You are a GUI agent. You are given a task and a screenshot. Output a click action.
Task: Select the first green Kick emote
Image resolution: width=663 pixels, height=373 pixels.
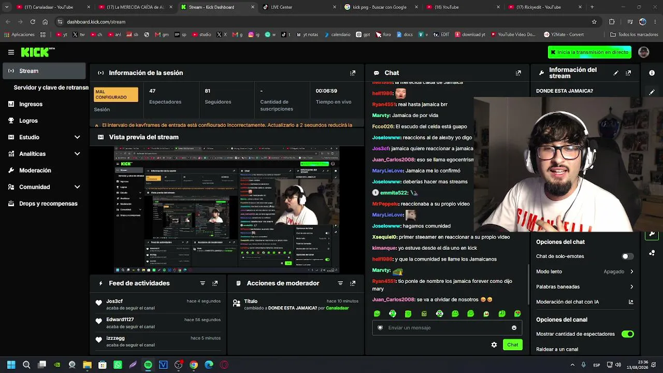(377, 313)
